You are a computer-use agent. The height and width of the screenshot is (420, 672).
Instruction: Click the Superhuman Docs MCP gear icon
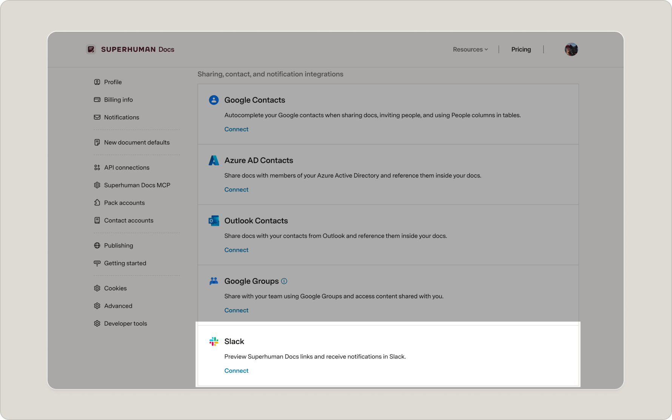(97, 185)
